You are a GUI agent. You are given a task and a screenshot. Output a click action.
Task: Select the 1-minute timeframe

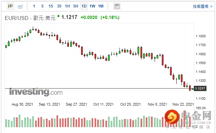(34, 6)
